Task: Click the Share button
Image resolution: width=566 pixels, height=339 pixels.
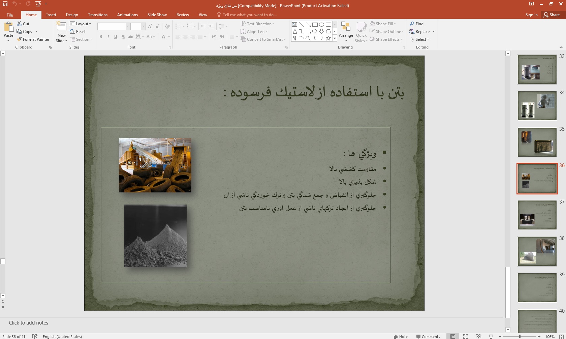Action: tap(552, 15)
